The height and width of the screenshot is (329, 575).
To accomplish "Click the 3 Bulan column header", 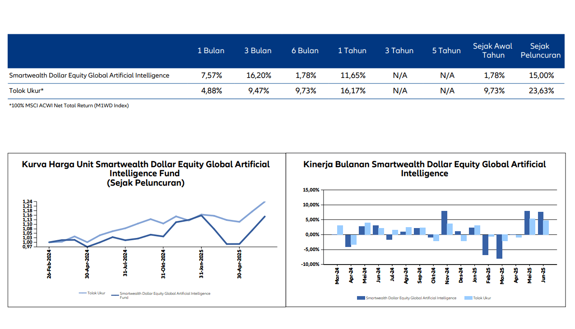I will click(x=258, y=51).
